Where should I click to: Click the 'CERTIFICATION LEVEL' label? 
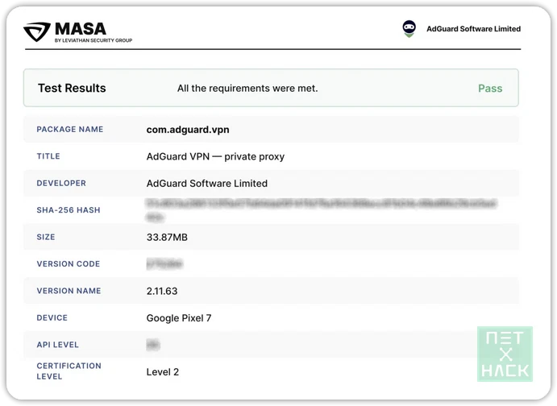pyautogui.click(x=69, y=371)
